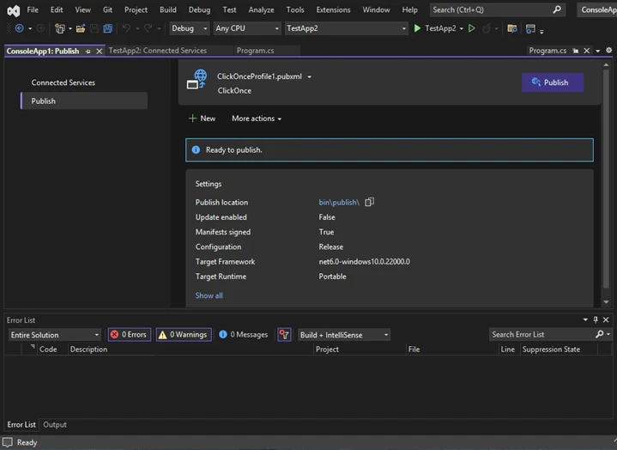Pin the ConsoleApp1: Publish tab
617x450 pixels.
(88, 52)
